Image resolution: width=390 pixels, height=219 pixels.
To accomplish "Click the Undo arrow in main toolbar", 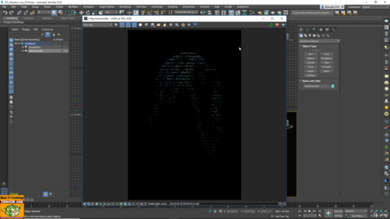I will (x=5, y=13).
